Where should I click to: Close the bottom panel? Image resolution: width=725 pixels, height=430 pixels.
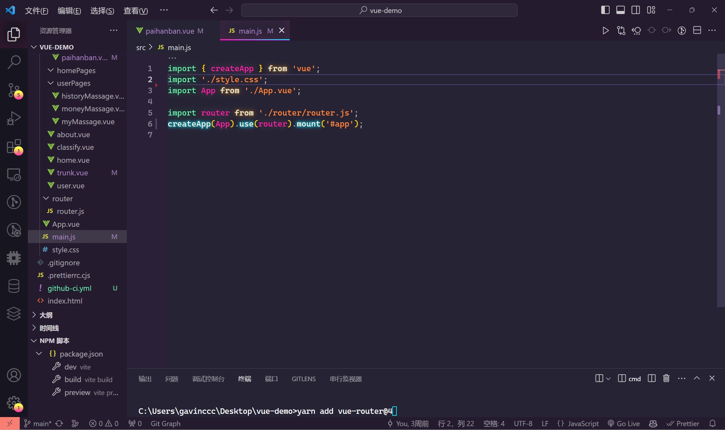pos(712,378)
